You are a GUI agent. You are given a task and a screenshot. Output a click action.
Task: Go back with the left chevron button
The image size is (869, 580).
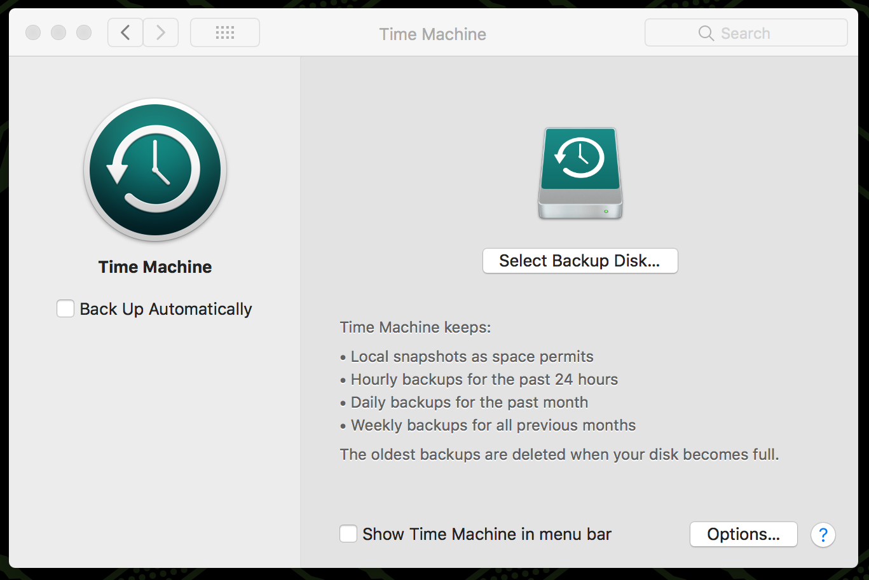(125, 32)
